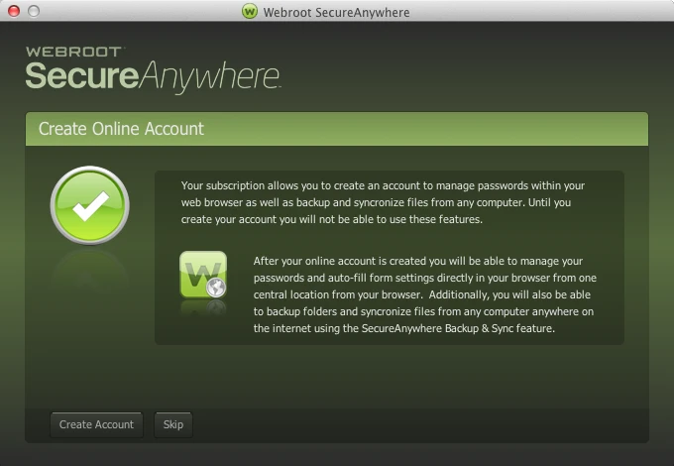
Task: Click the Create Online Account header
Action: [121, 129]
